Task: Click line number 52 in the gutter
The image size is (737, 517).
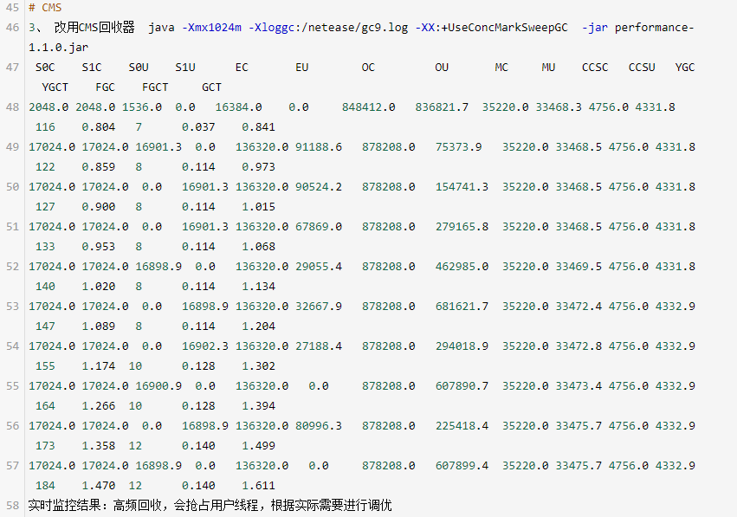Action: tap(13, 267)
